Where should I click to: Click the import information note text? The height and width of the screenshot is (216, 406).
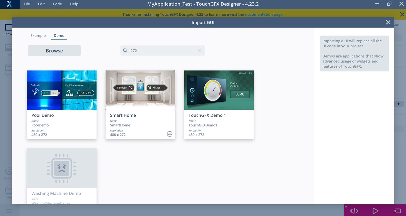tap(354, 53)
